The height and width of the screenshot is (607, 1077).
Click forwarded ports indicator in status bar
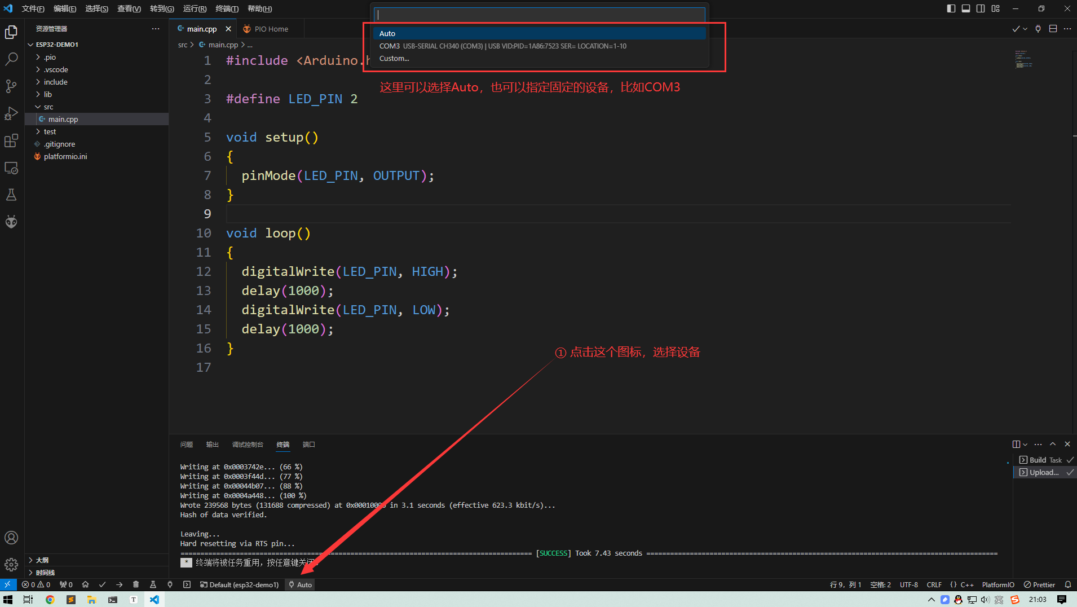(66, 584)
